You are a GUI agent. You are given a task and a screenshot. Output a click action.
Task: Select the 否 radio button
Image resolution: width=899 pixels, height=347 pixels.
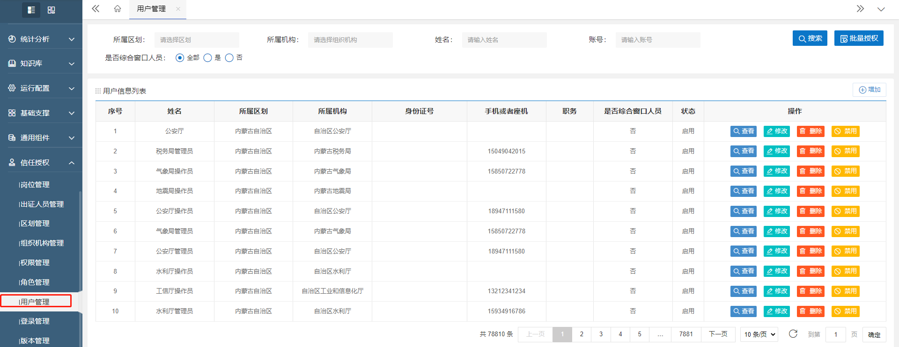(229, 58)
